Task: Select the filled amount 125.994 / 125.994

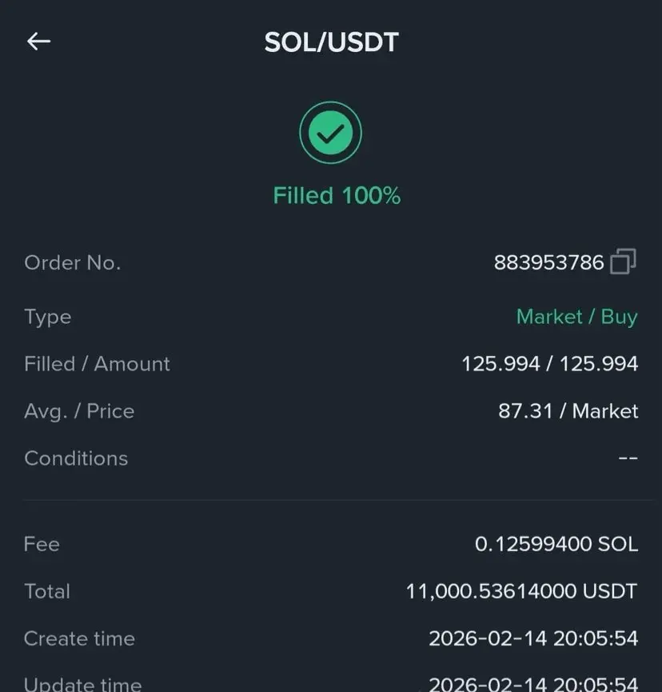Action: pyautogui.click(x=549, y=364)
